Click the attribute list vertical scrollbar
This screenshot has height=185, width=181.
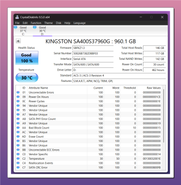pyautogui.click(x=163, y=116)
